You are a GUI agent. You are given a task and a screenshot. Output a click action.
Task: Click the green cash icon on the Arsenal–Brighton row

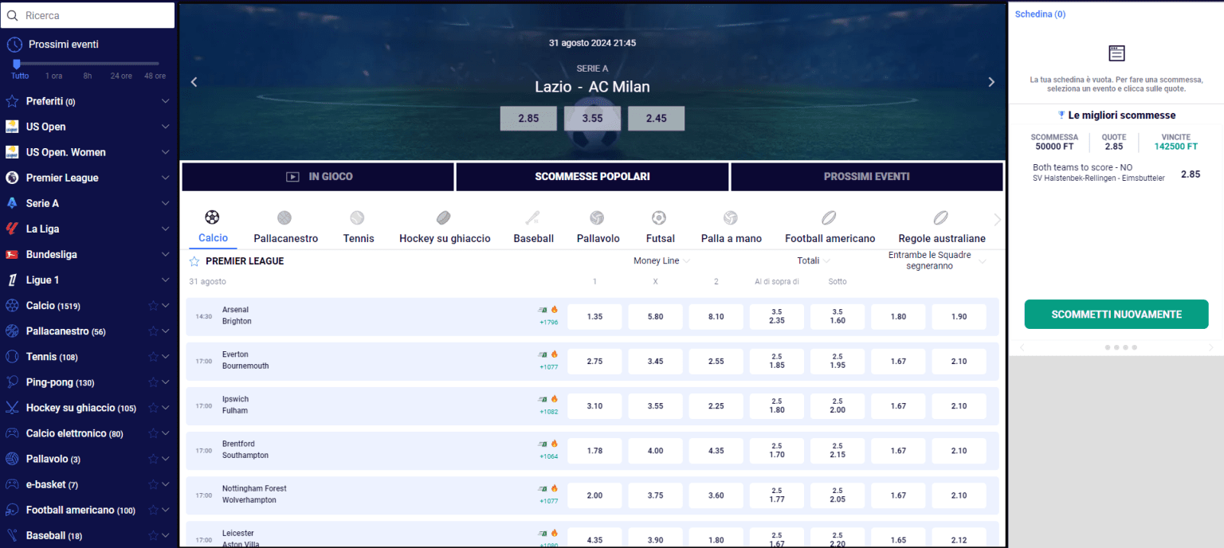point(543,309)
